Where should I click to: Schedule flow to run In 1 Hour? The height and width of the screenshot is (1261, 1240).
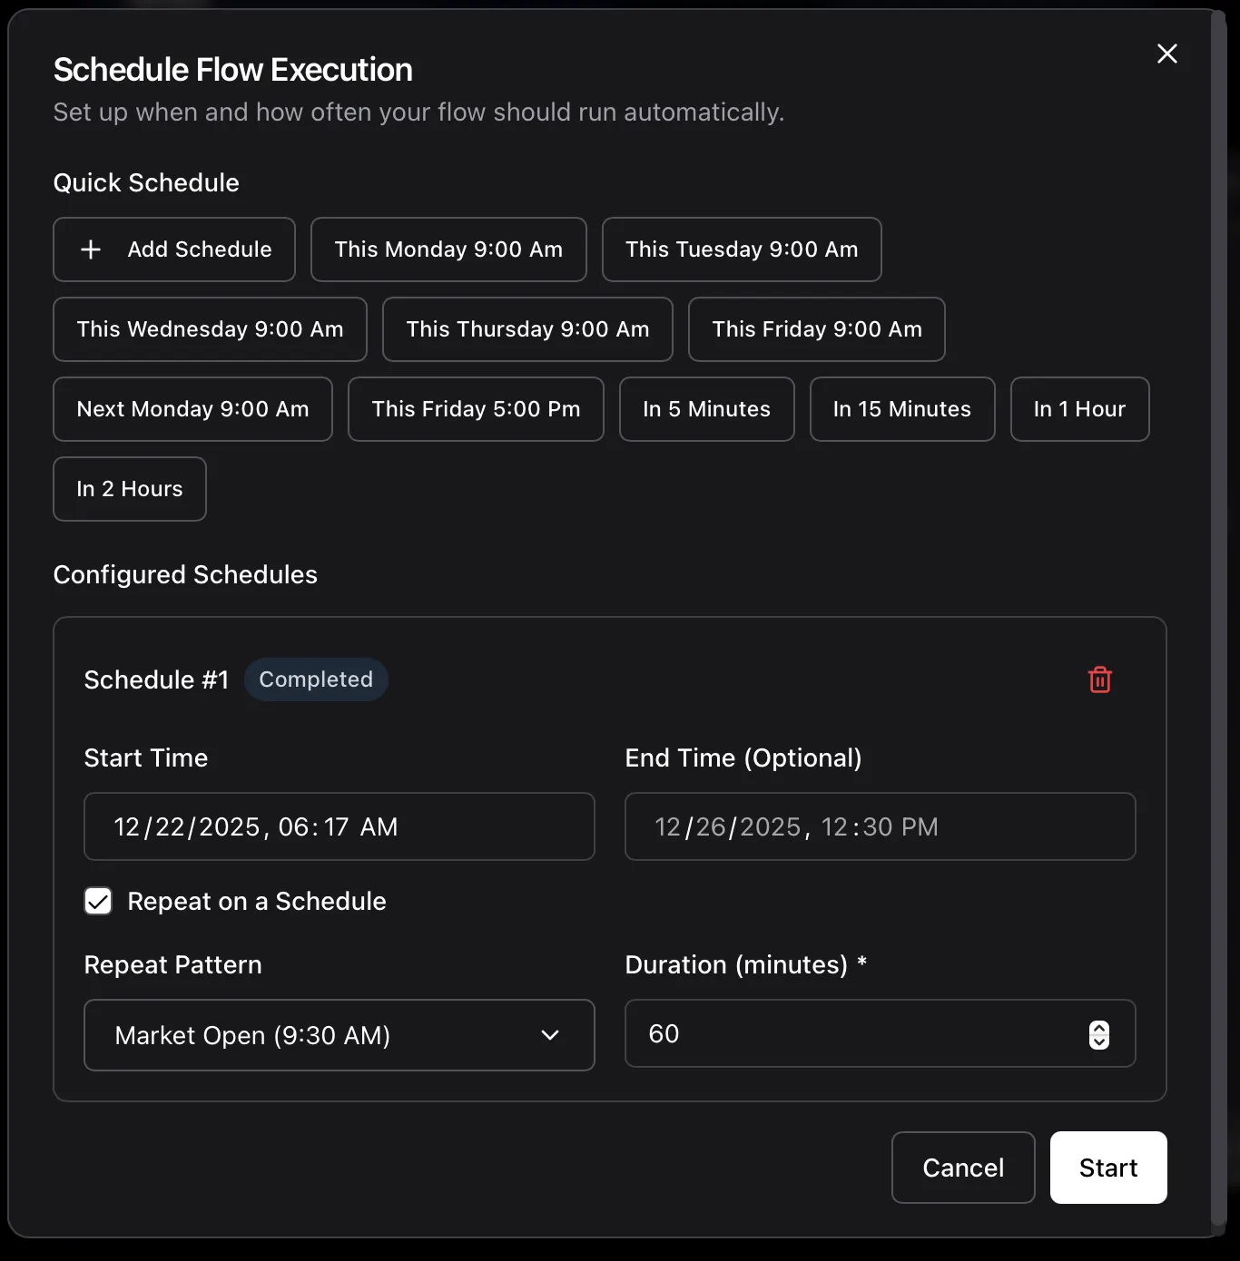click(x=1079, y=409)
